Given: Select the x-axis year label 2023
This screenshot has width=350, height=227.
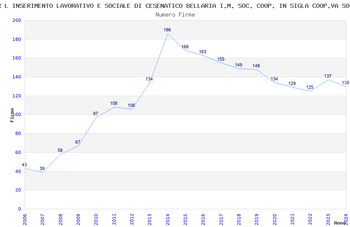Looking at the screenshot, I should (328, 220).
